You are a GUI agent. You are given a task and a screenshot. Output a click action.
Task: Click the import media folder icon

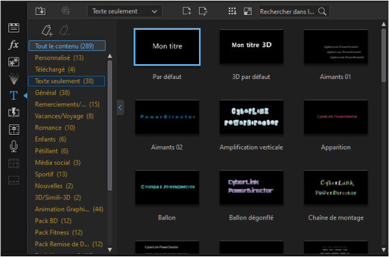click(x=40, y=11)
